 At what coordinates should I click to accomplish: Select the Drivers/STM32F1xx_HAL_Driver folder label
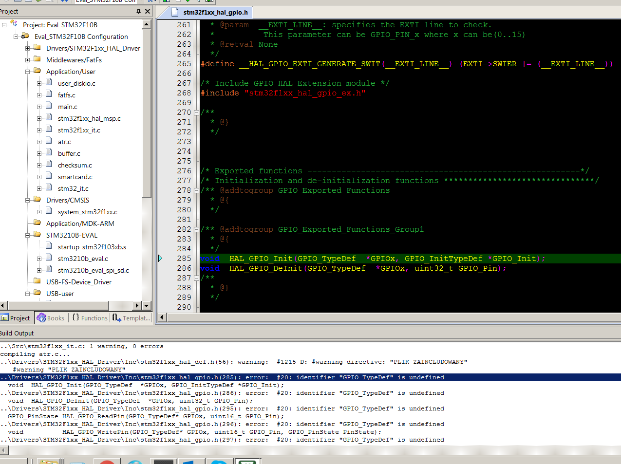click(x=93, y=48)
